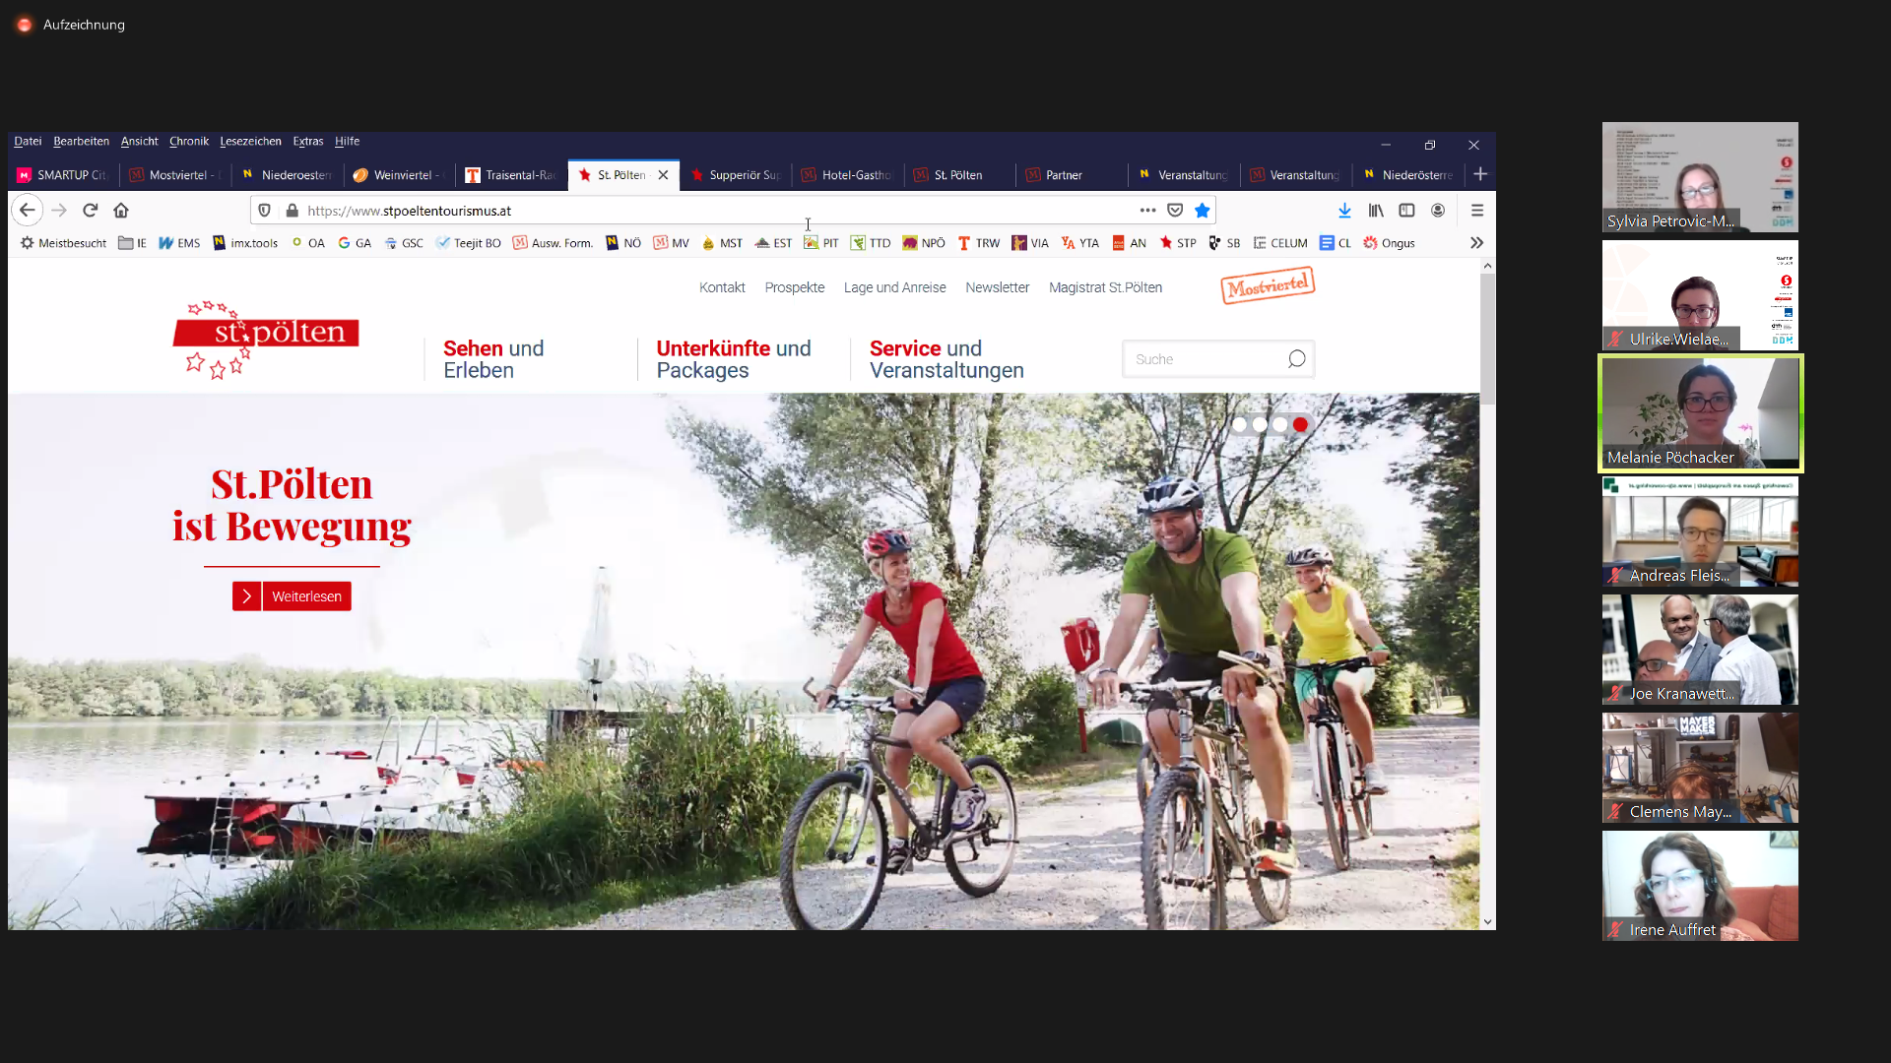Select the red active carousel dot
The width and height of the screenshot is (1891, 1063).
coord(1300,425)
